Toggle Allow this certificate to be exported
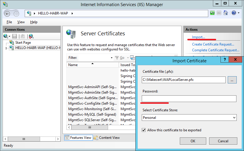 144,130
